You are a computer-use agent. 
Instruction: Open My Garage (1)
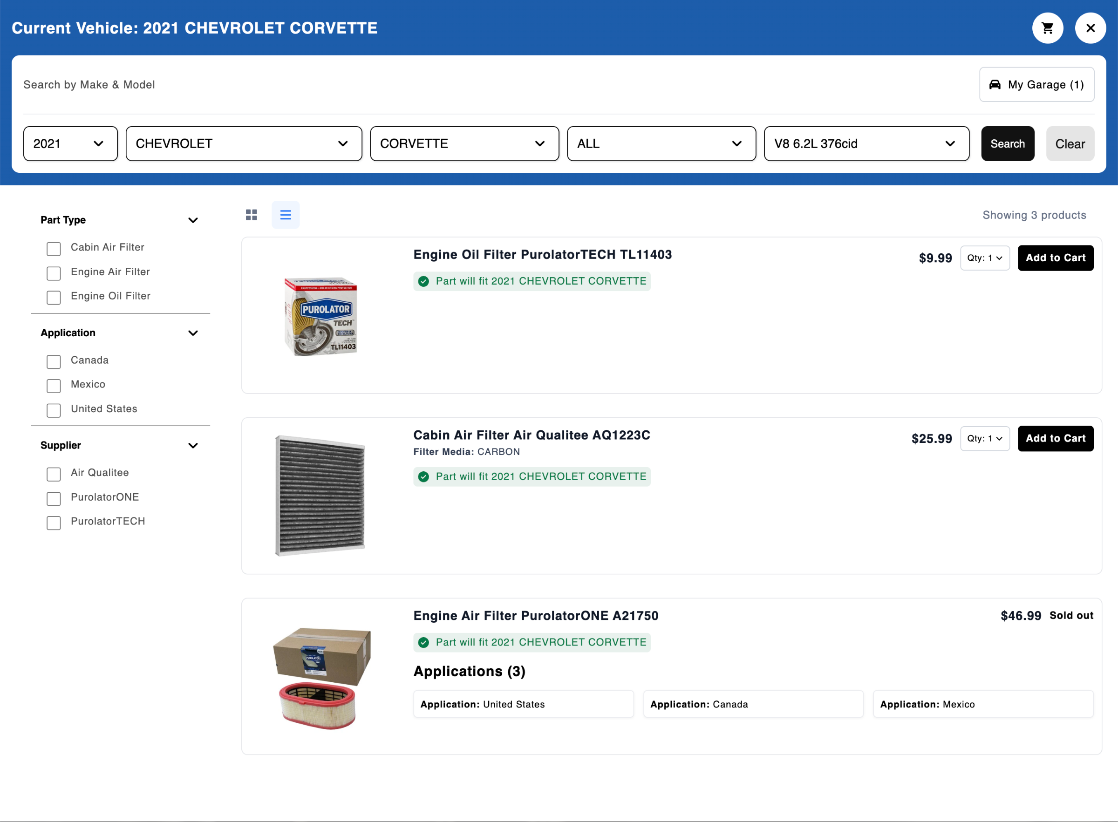(x=1036, y=85)
